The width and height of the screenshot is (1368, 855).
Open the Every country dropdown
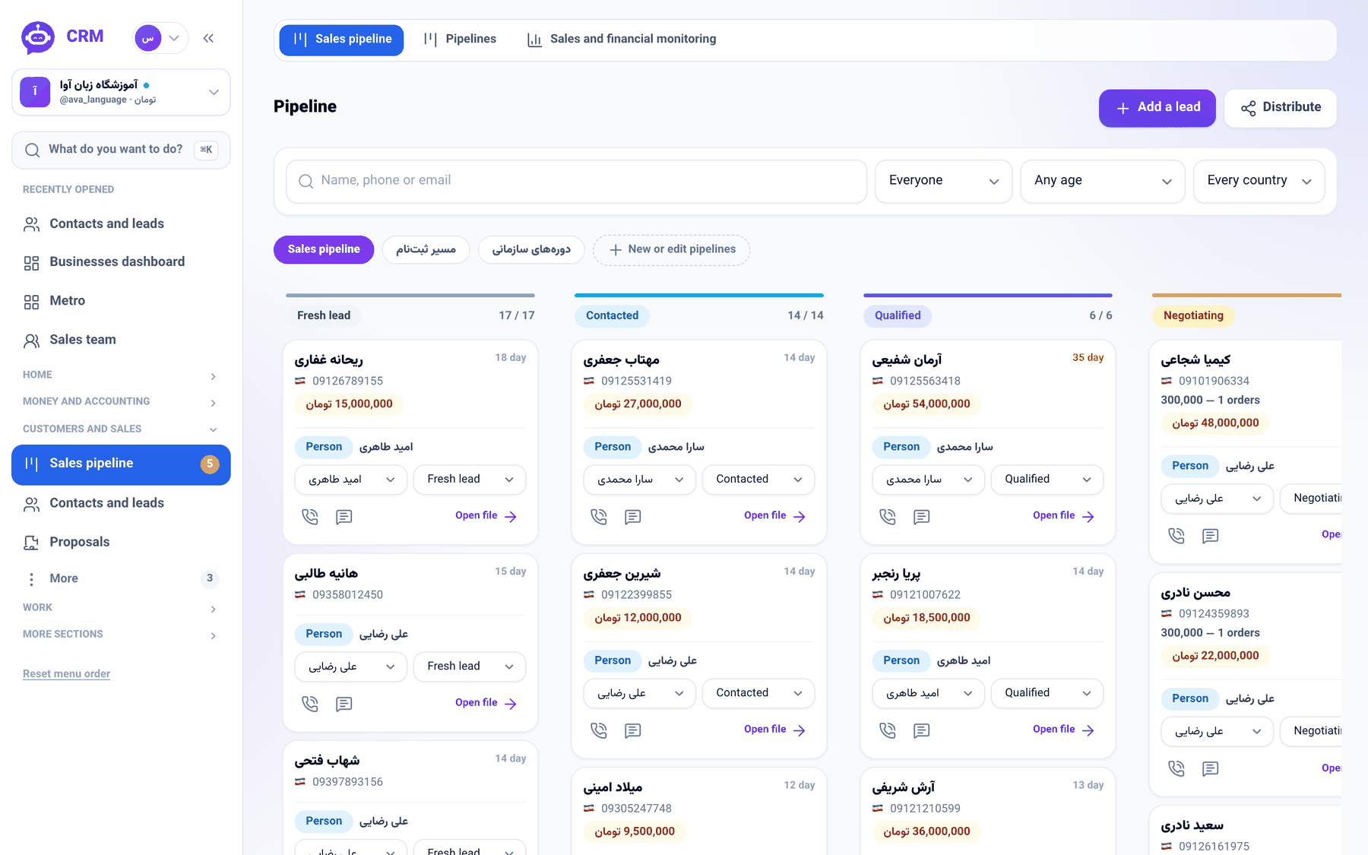tap(1259, 181)
